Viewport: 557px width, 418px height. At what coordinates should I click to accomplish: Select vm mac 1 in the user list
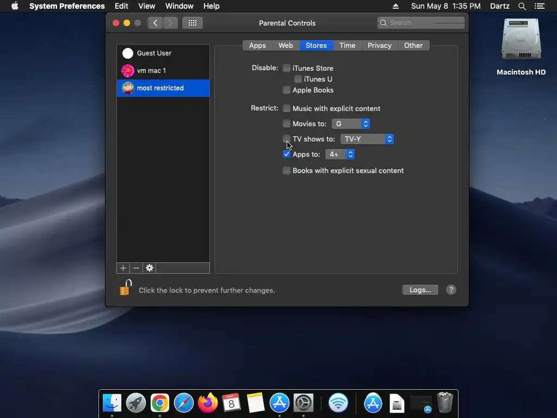[163, 70]
